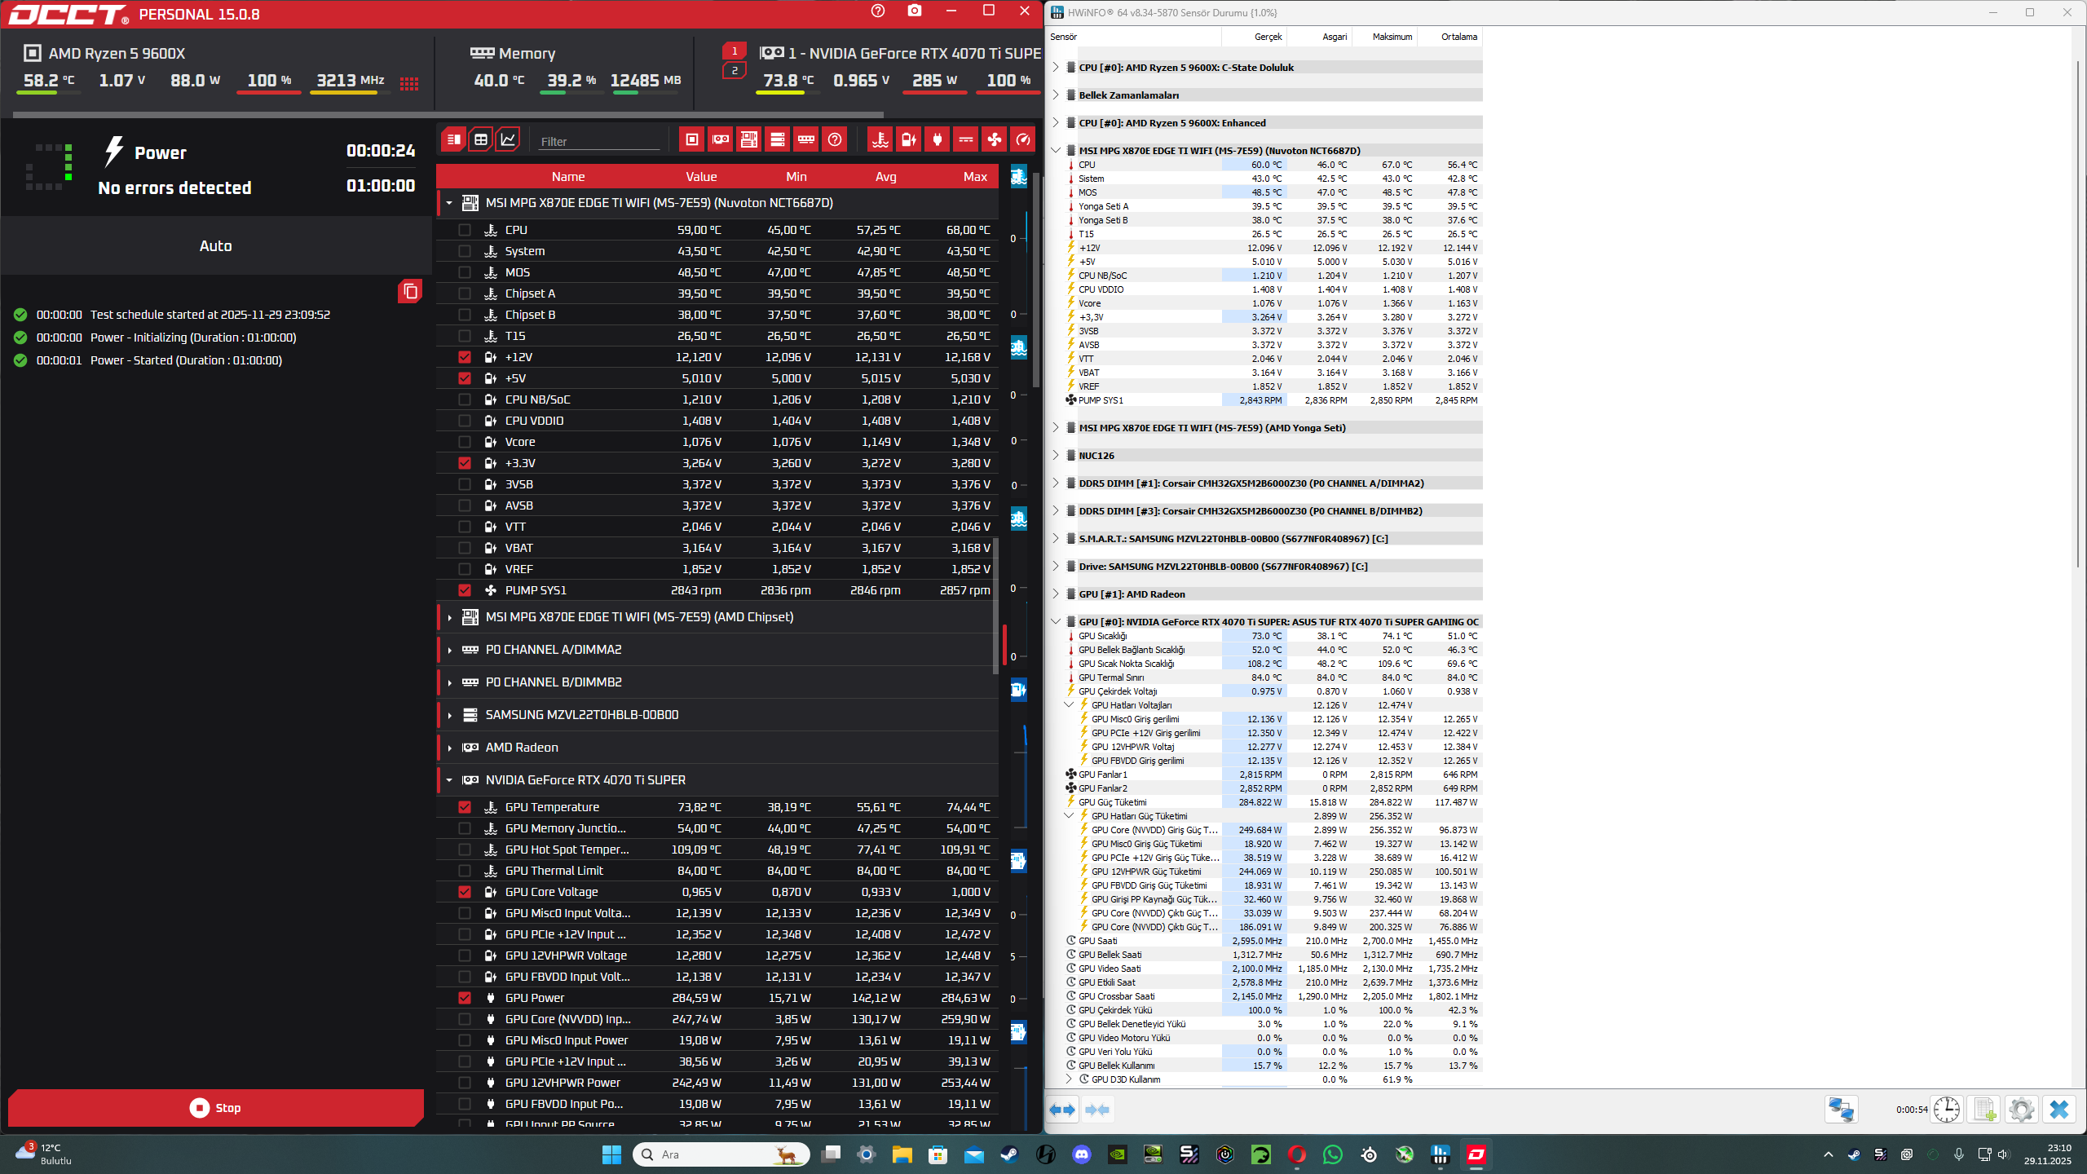Start HWiNFO sensor logging to file
The height and width of the screenshot is (1174, 2087).
coord(1984,1109)
